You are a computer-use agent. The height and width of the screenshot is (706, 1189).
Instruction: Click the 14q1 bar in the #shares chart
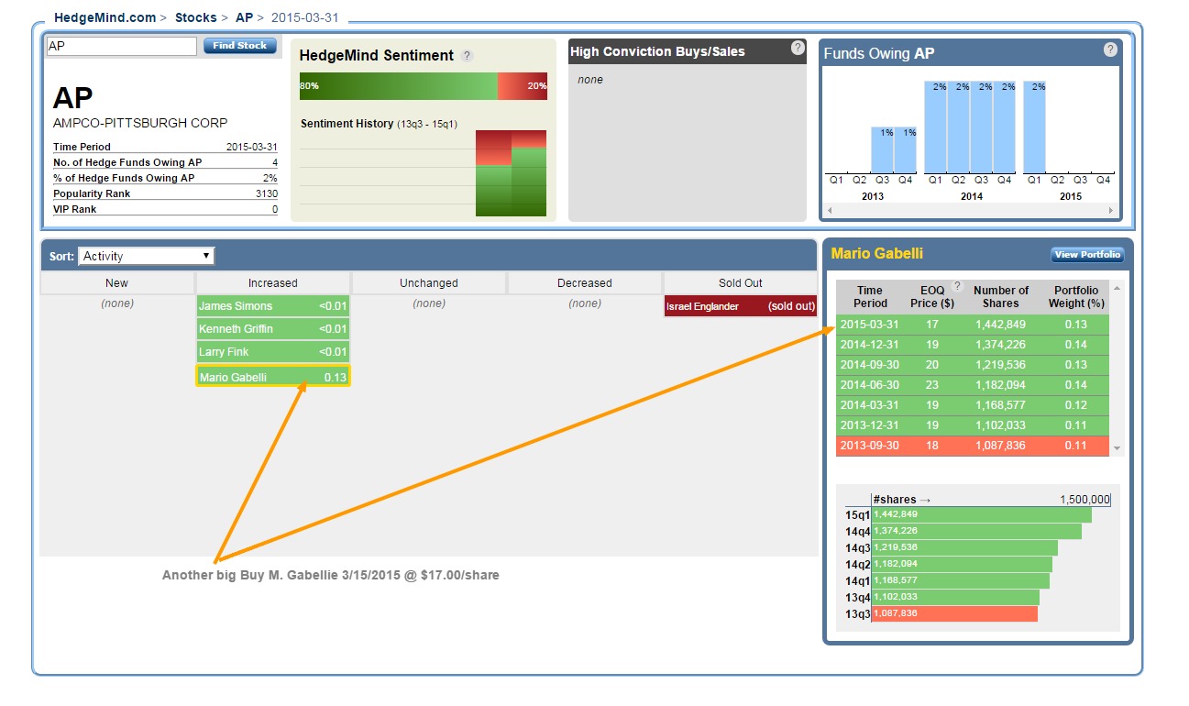click(961, 580)
